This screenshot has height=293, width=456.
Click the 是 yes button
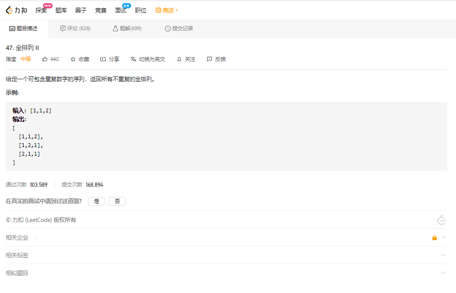click(x=97, y=201)
